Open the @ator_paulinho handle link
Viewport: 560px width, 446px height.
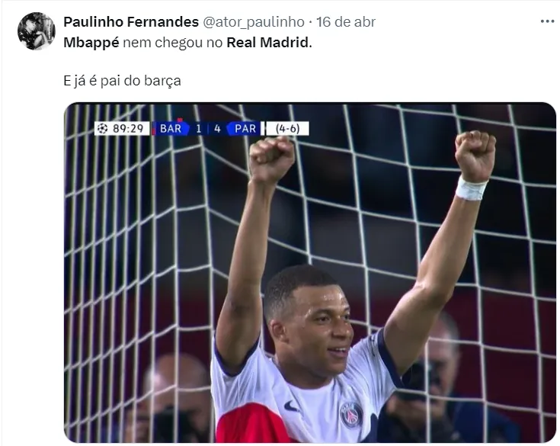(254, 22)
